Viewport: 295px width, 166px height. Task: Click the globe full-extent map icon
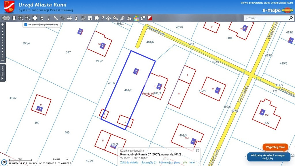(6, 18)
